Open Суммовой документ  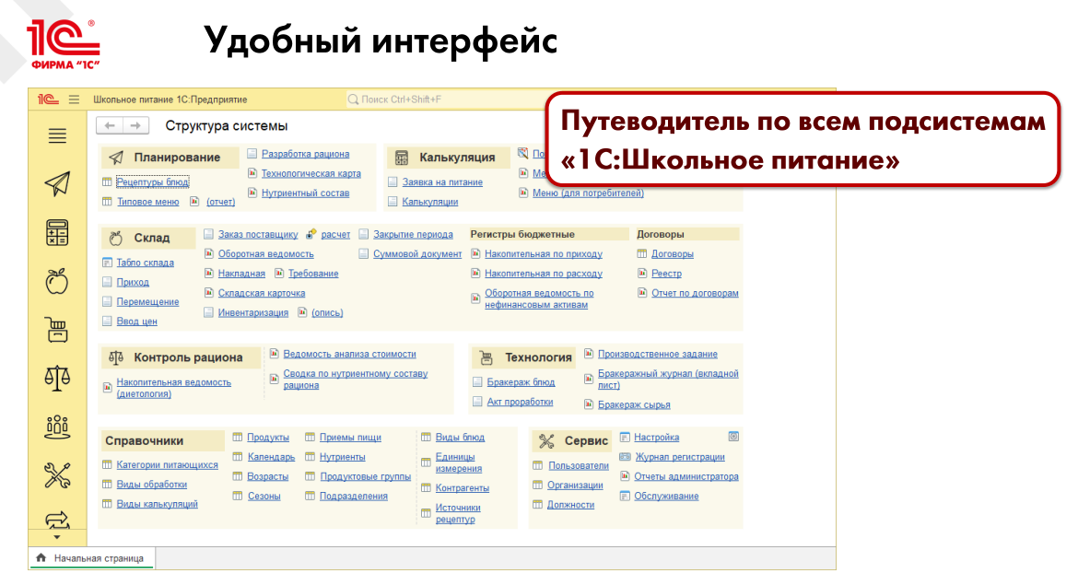click(417, 253)
